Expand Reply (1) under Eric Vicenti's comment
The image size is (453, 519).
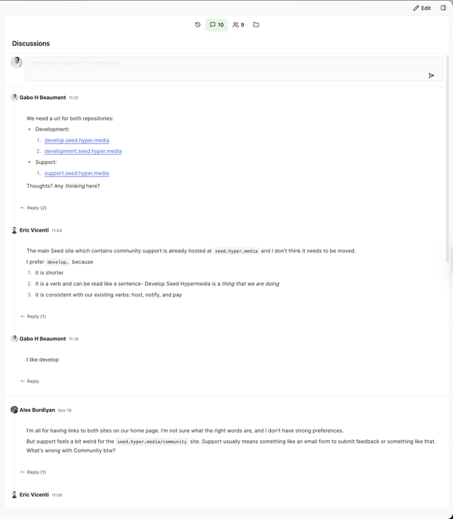click(33, 317)
